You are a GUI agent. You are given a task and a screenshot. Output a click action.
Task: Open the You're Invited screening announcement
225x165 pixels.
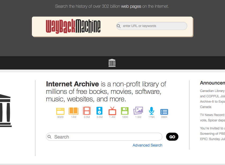click(x=212, y=134)
